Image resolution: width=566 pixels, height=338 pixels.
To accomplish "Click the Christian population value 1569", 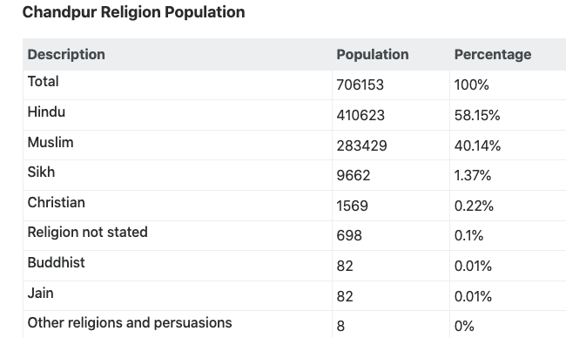I will pos(353,206).
